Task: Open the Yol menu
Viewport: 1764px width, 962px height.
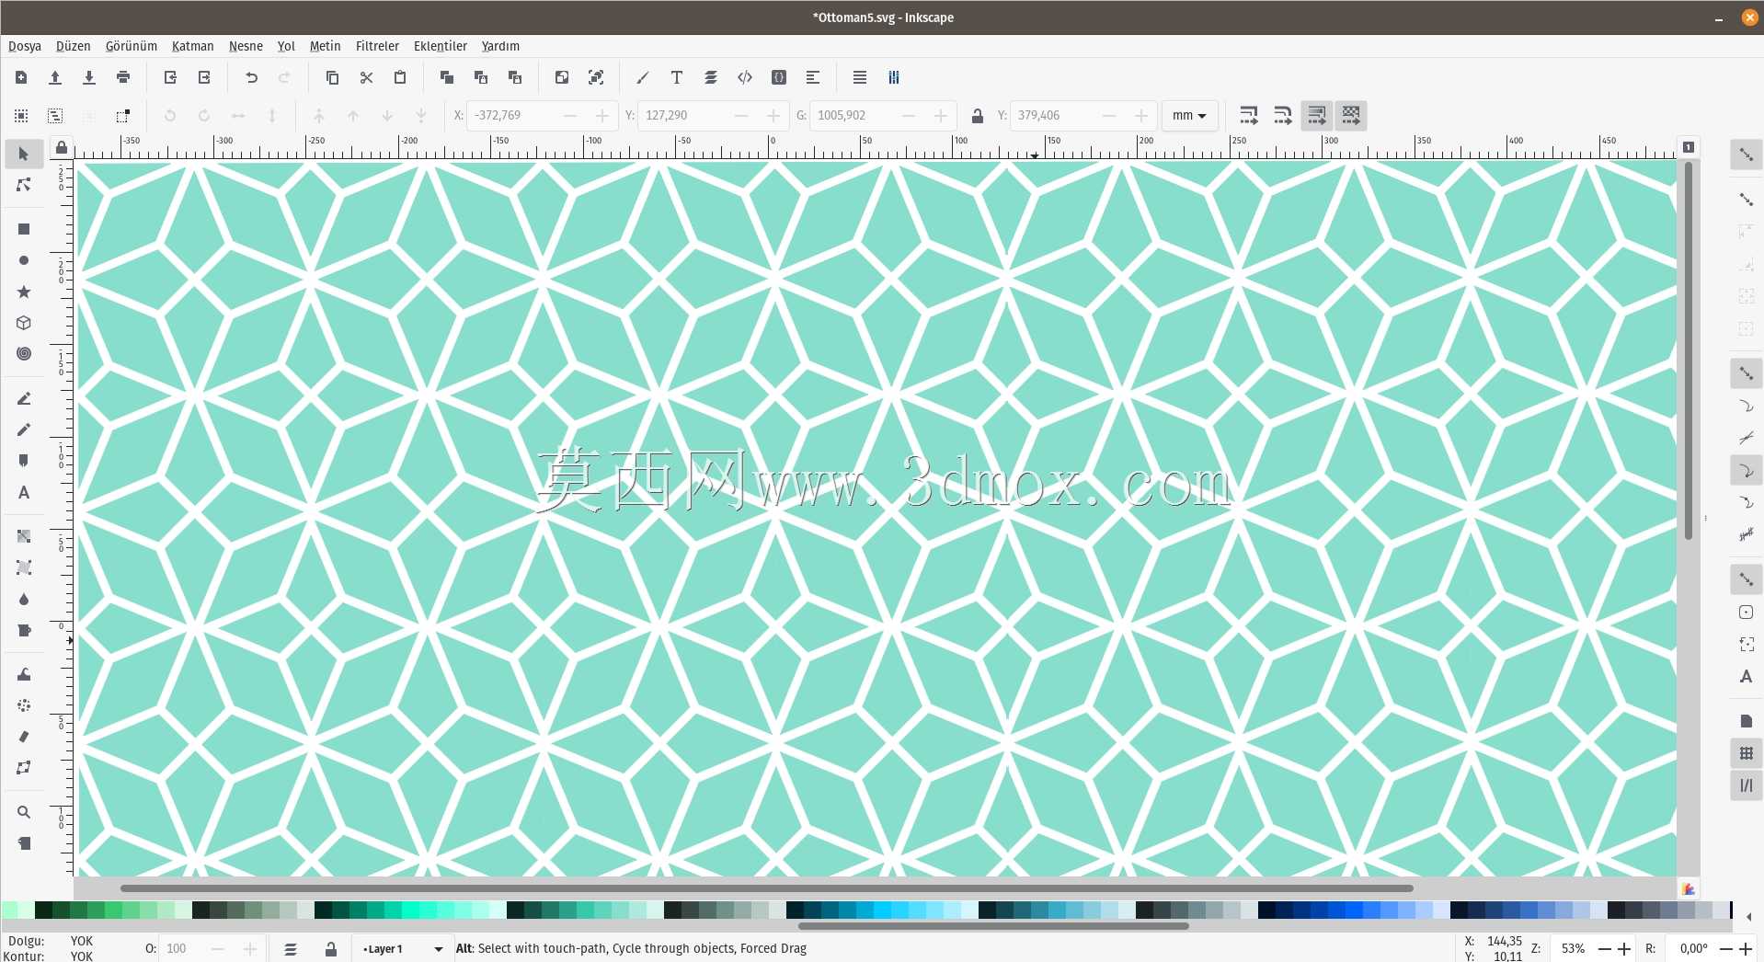Action: [286, 46]
